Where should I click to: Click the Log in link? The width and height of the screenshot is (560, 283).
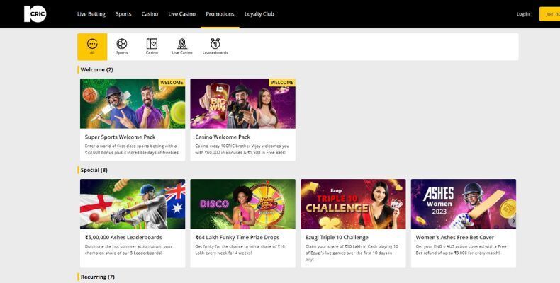[x=523, y=14]
